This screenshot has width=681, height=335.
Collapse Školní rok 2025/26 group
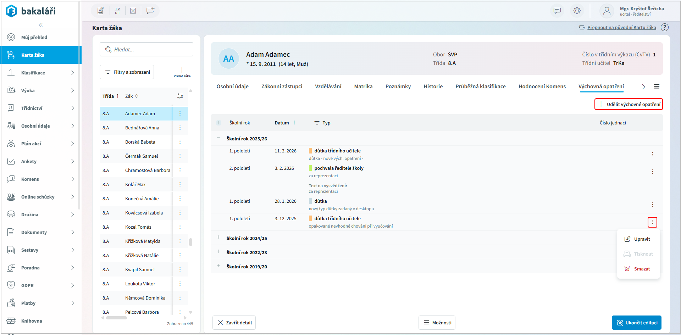click(218, 138)
